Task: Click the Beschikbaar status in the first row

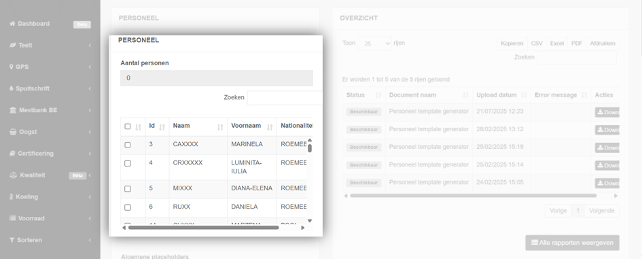Action: pos(363,112)
